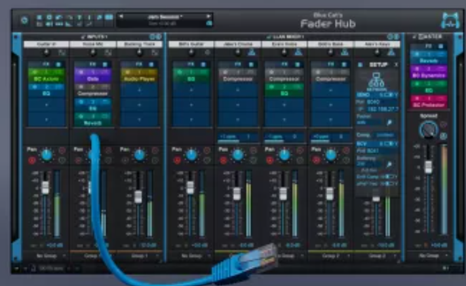Click the Blue Cat logo icon

[450, 20]
